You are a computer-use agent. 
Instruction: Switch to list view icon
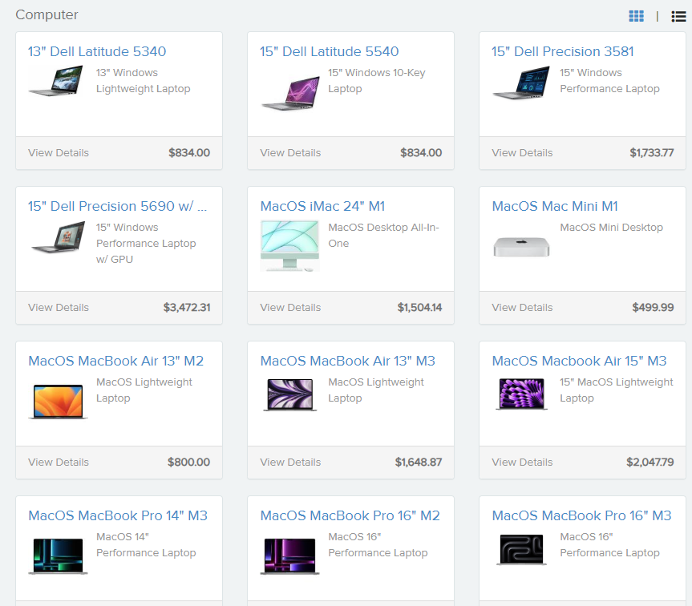pos(678,16)
